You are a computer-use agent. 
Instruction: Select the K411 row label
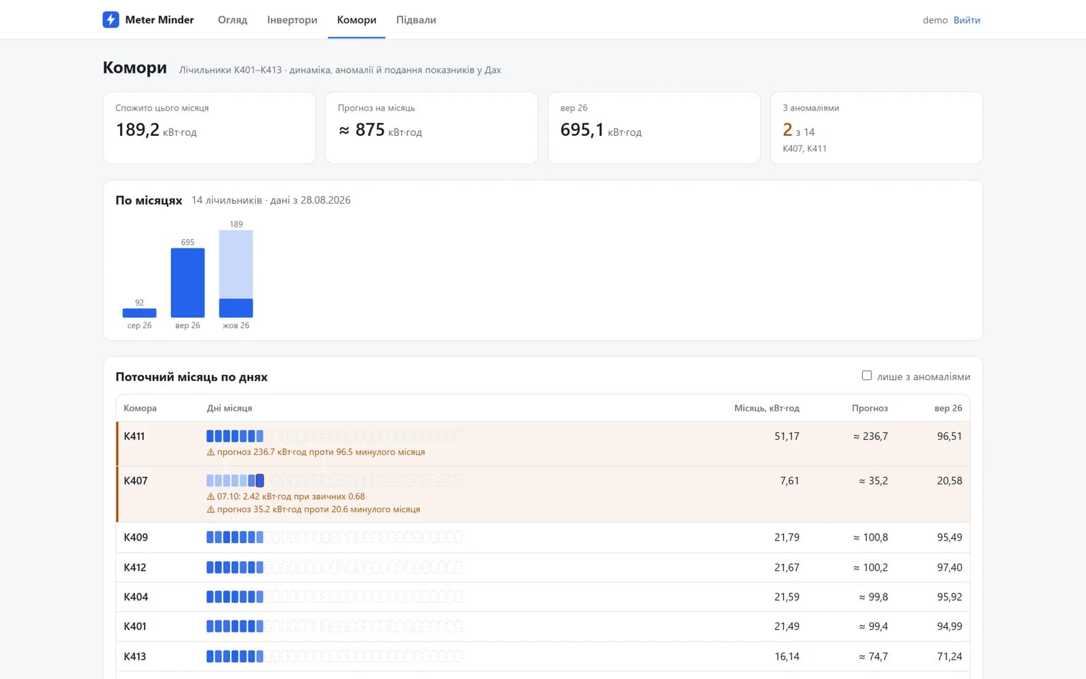click(134, 436)
